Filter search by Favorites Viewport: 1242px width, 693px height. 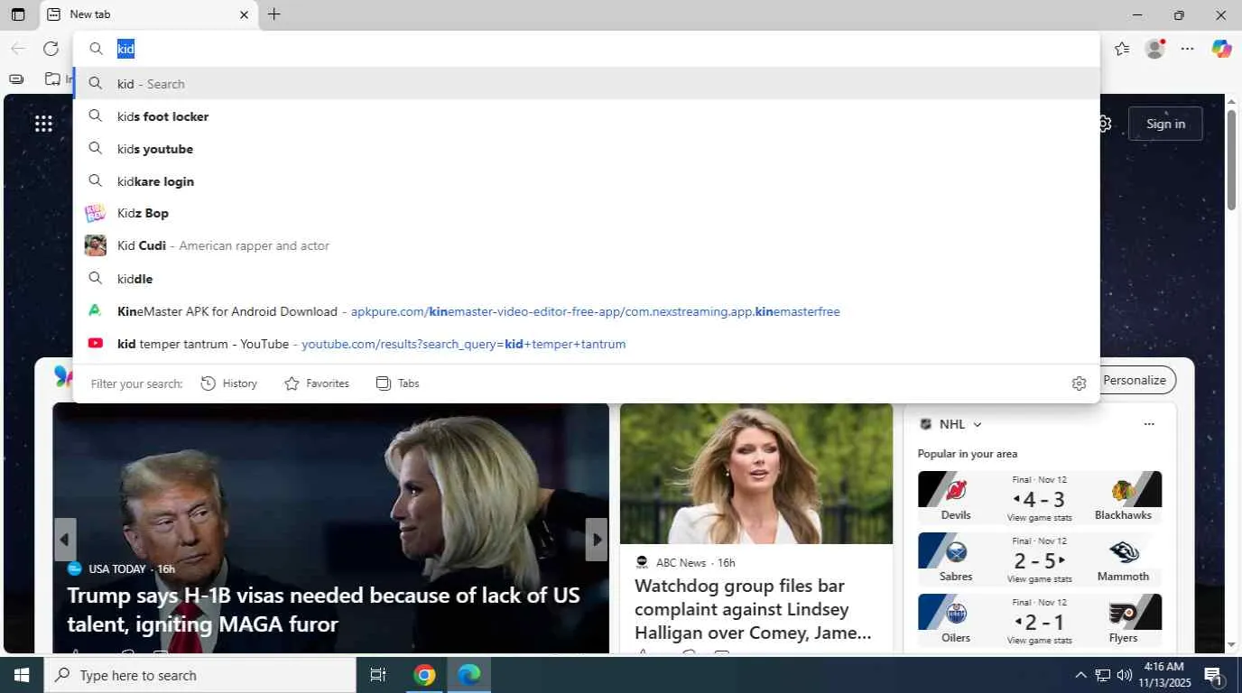pos(317,383)
